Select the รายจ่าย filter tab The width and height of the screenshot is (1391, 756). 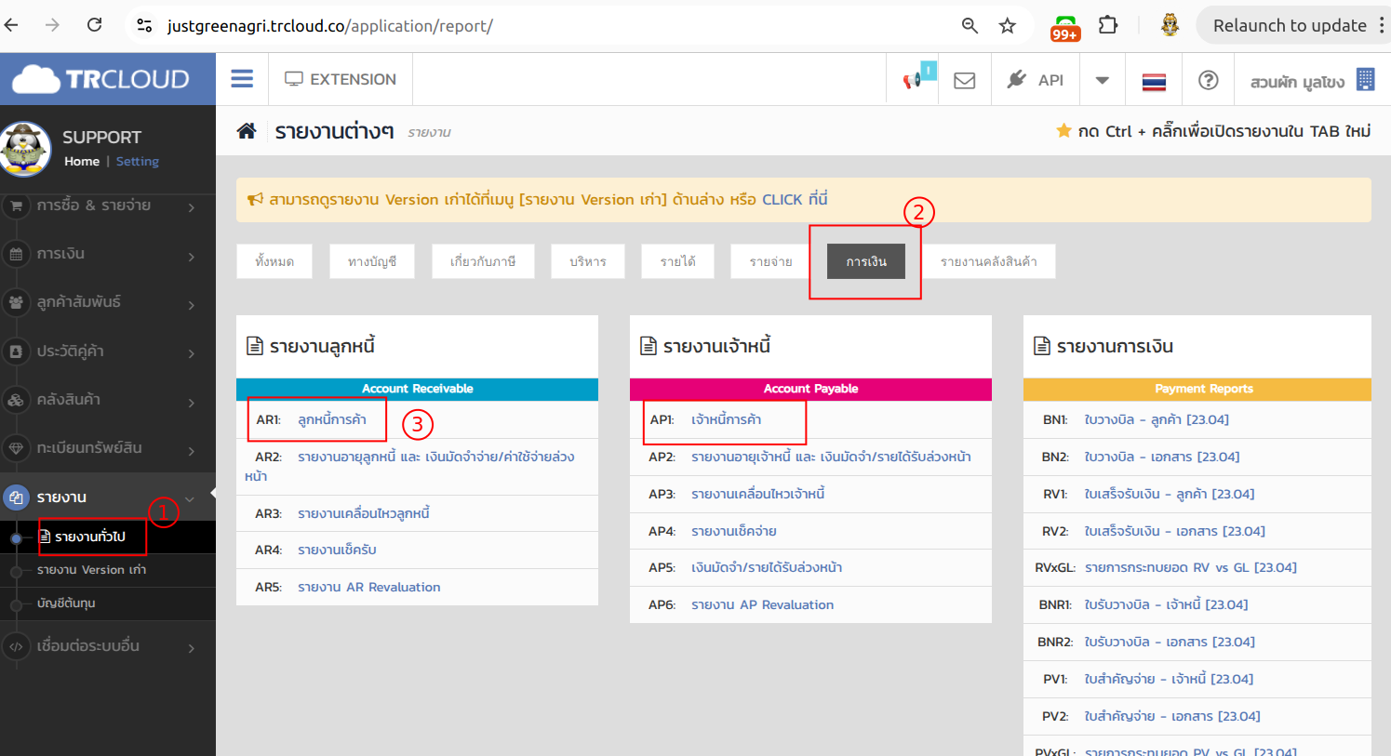771,261
